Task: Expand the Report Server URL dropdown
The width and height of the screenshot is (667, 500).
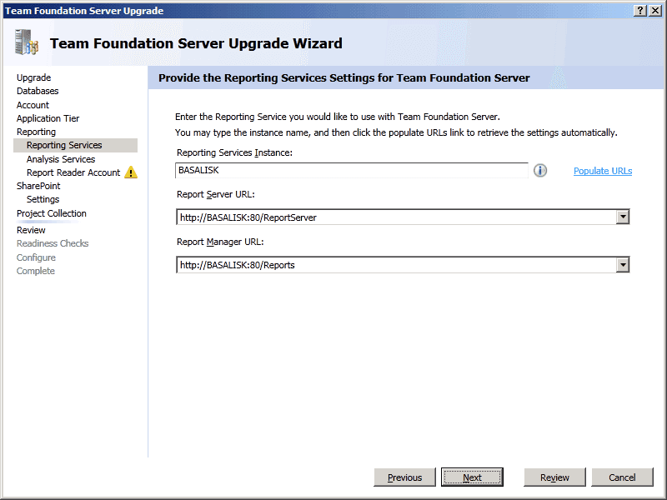Action: pos(622,217)
